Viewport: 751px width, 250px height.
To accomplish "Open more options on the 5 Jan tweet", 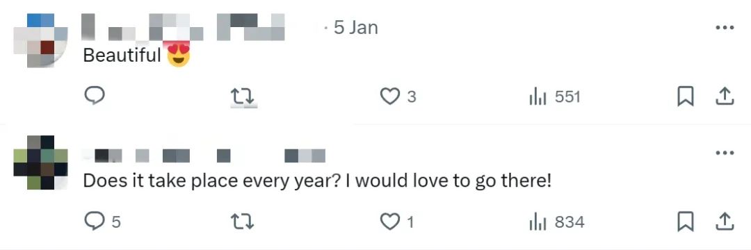I will click(x=725, y=28).
